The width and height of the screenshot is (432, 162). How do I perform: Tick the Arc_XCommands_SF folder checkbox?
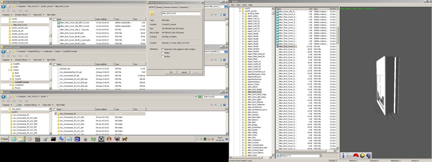coord(56,114)
